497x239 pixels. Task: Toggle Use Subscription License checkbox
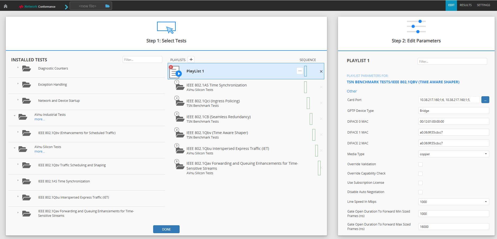click(420, 183)
